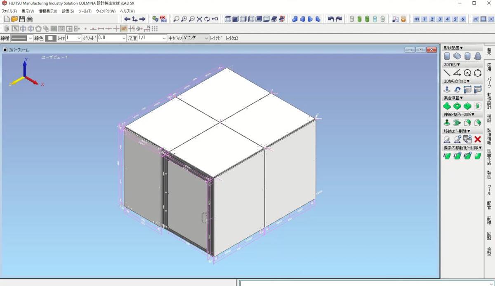Click the magnifier zoom window icon
The image size is (495, 286).
pos(177,19)
